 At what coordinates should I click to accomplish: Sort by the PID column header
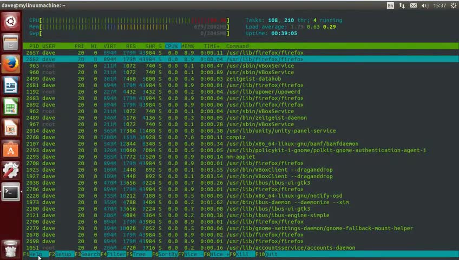(34, 46)
